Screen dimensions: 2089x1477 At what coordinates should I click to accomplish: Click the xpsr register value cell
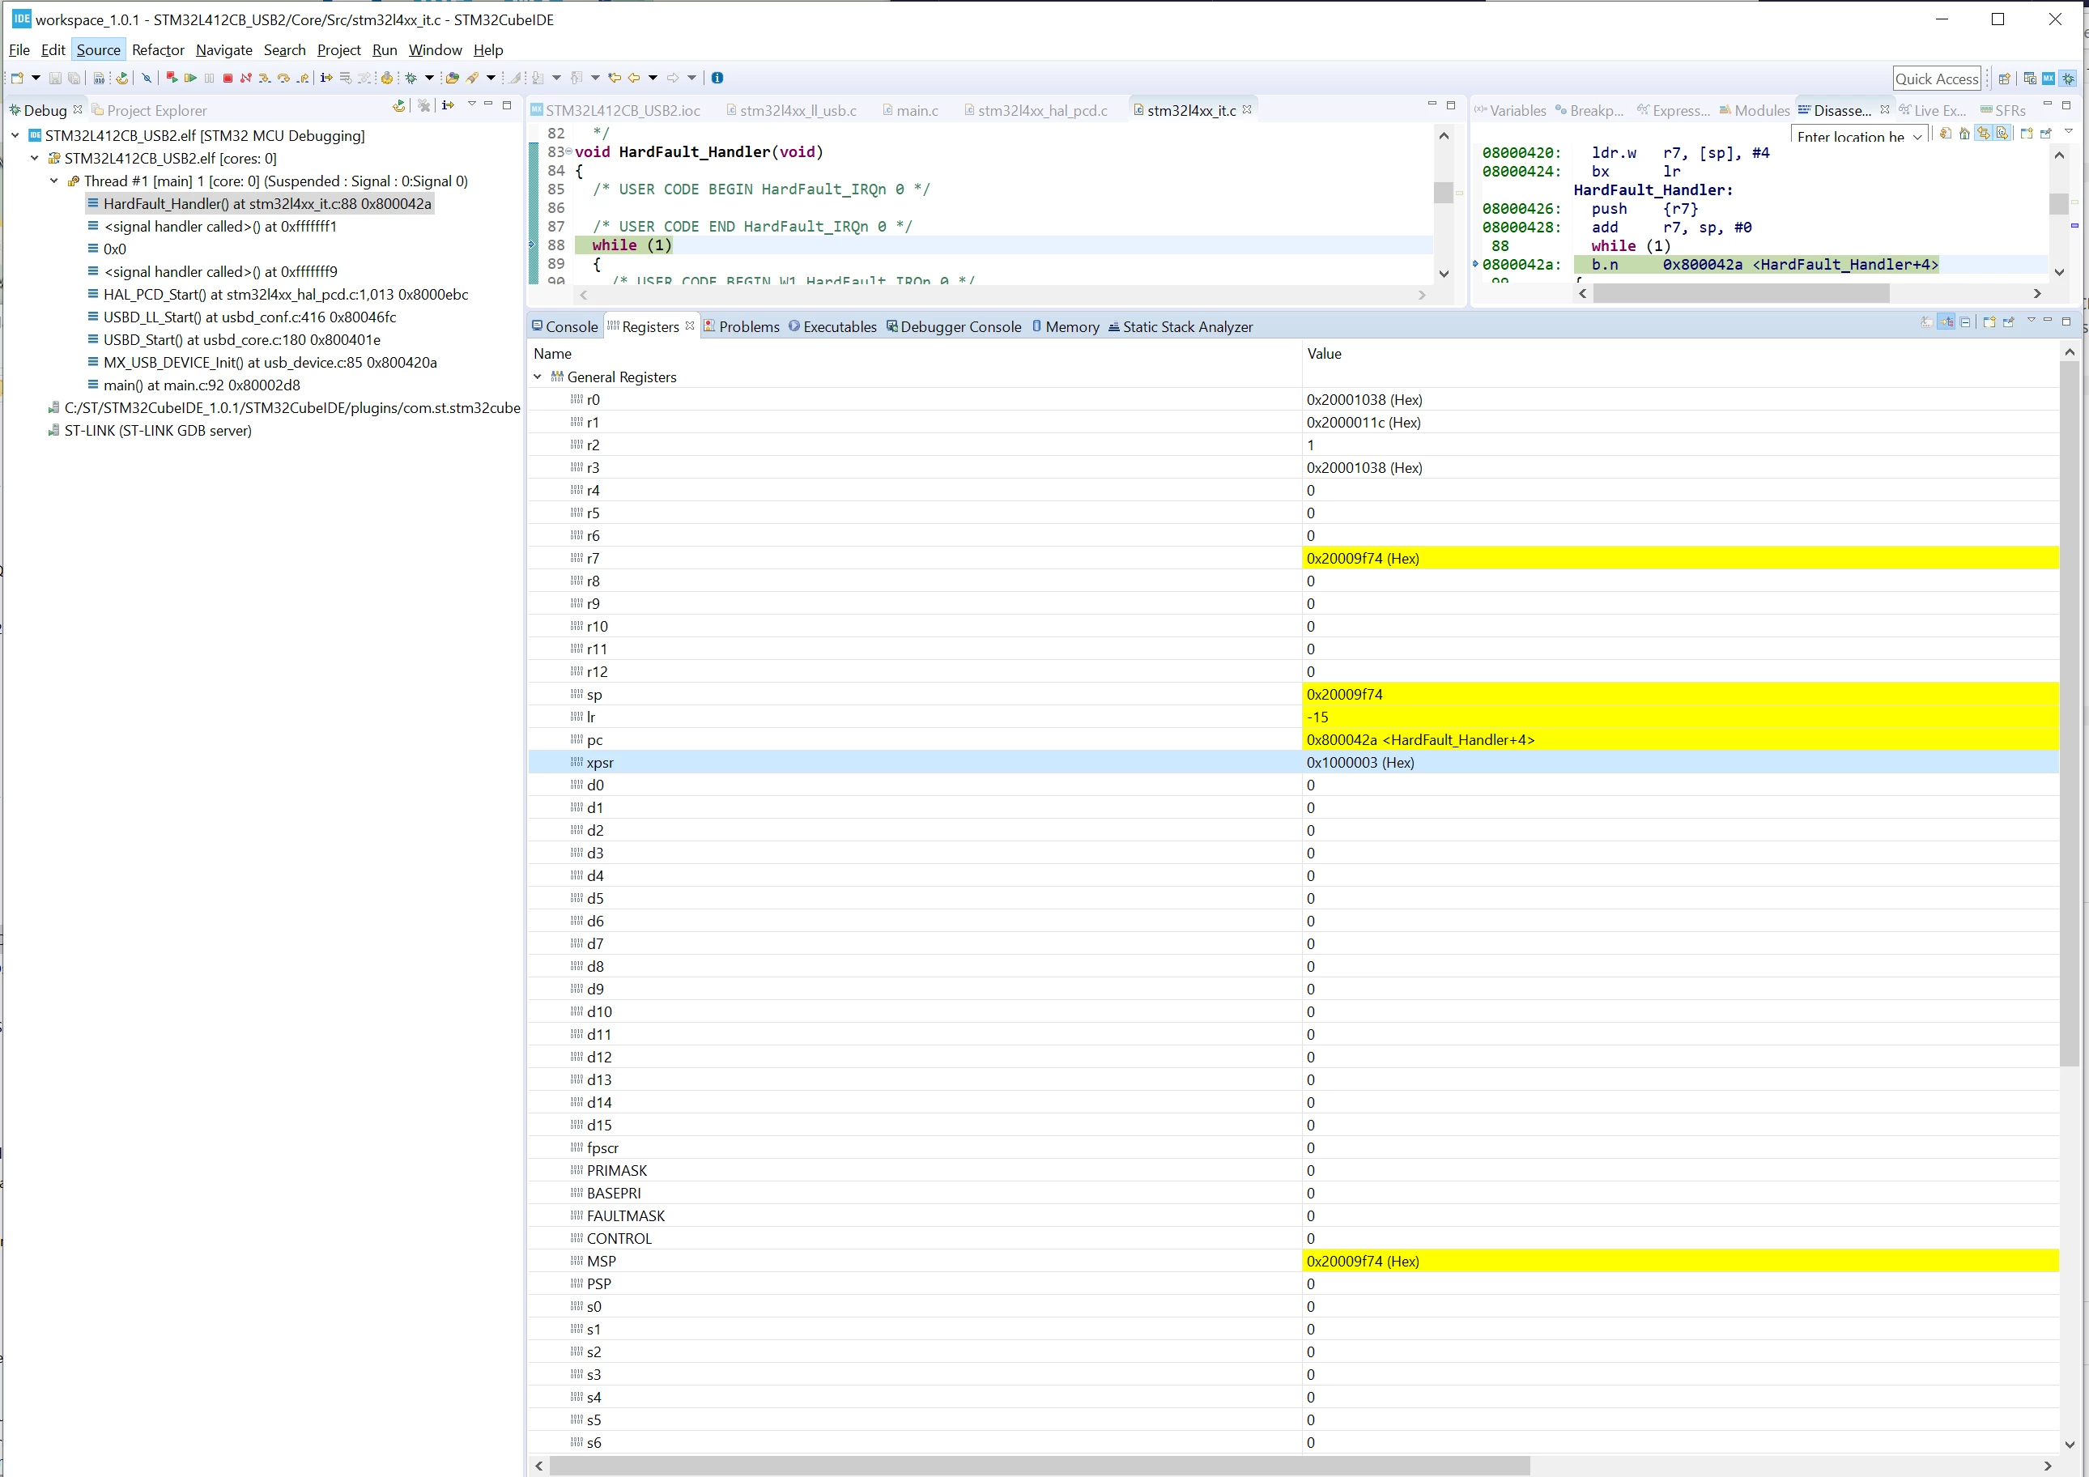(x=1680, y=763)
